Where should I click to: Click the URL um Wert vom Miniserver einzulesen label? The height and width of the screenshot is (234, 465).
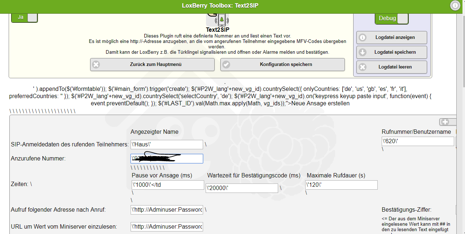(64, 227)
